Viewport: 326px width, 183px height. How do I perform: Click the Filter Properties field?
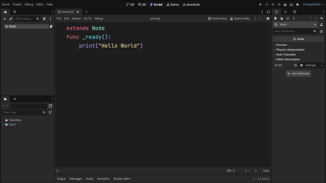(x=295, y=31)
